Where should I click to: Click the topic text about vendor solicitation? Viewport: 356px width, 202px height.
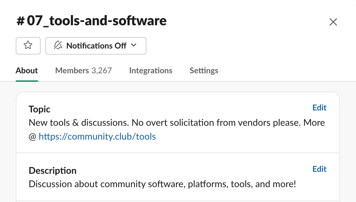pyautogui.click(x=177, y=123)
